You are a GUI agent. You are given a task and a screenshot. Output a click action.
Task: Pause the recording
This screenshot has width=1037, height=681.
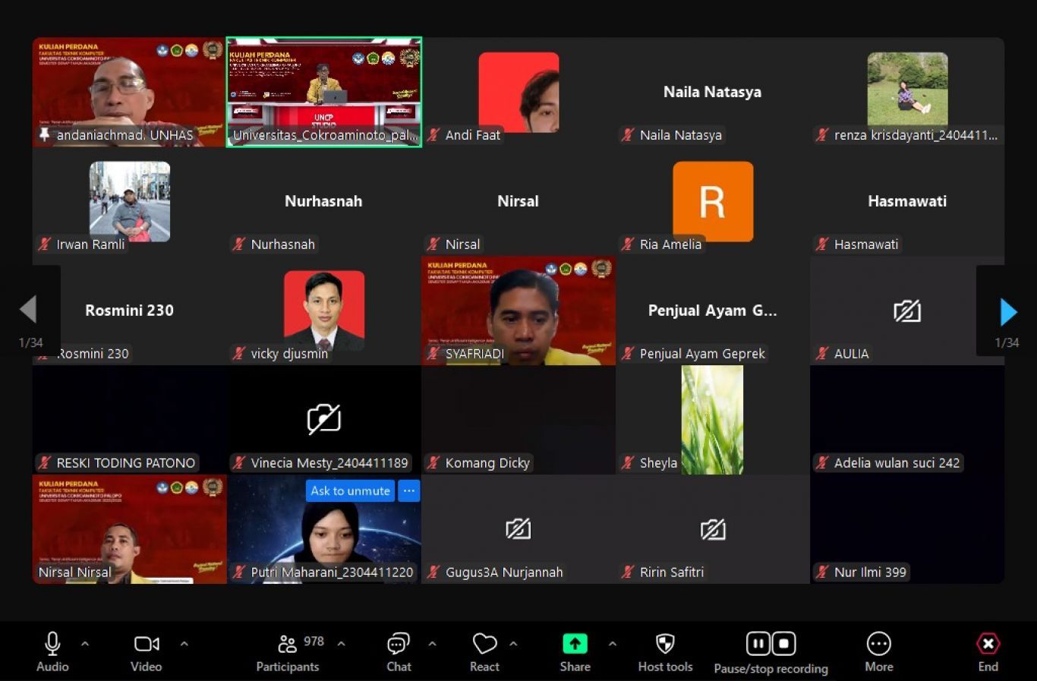coord(758,644)
